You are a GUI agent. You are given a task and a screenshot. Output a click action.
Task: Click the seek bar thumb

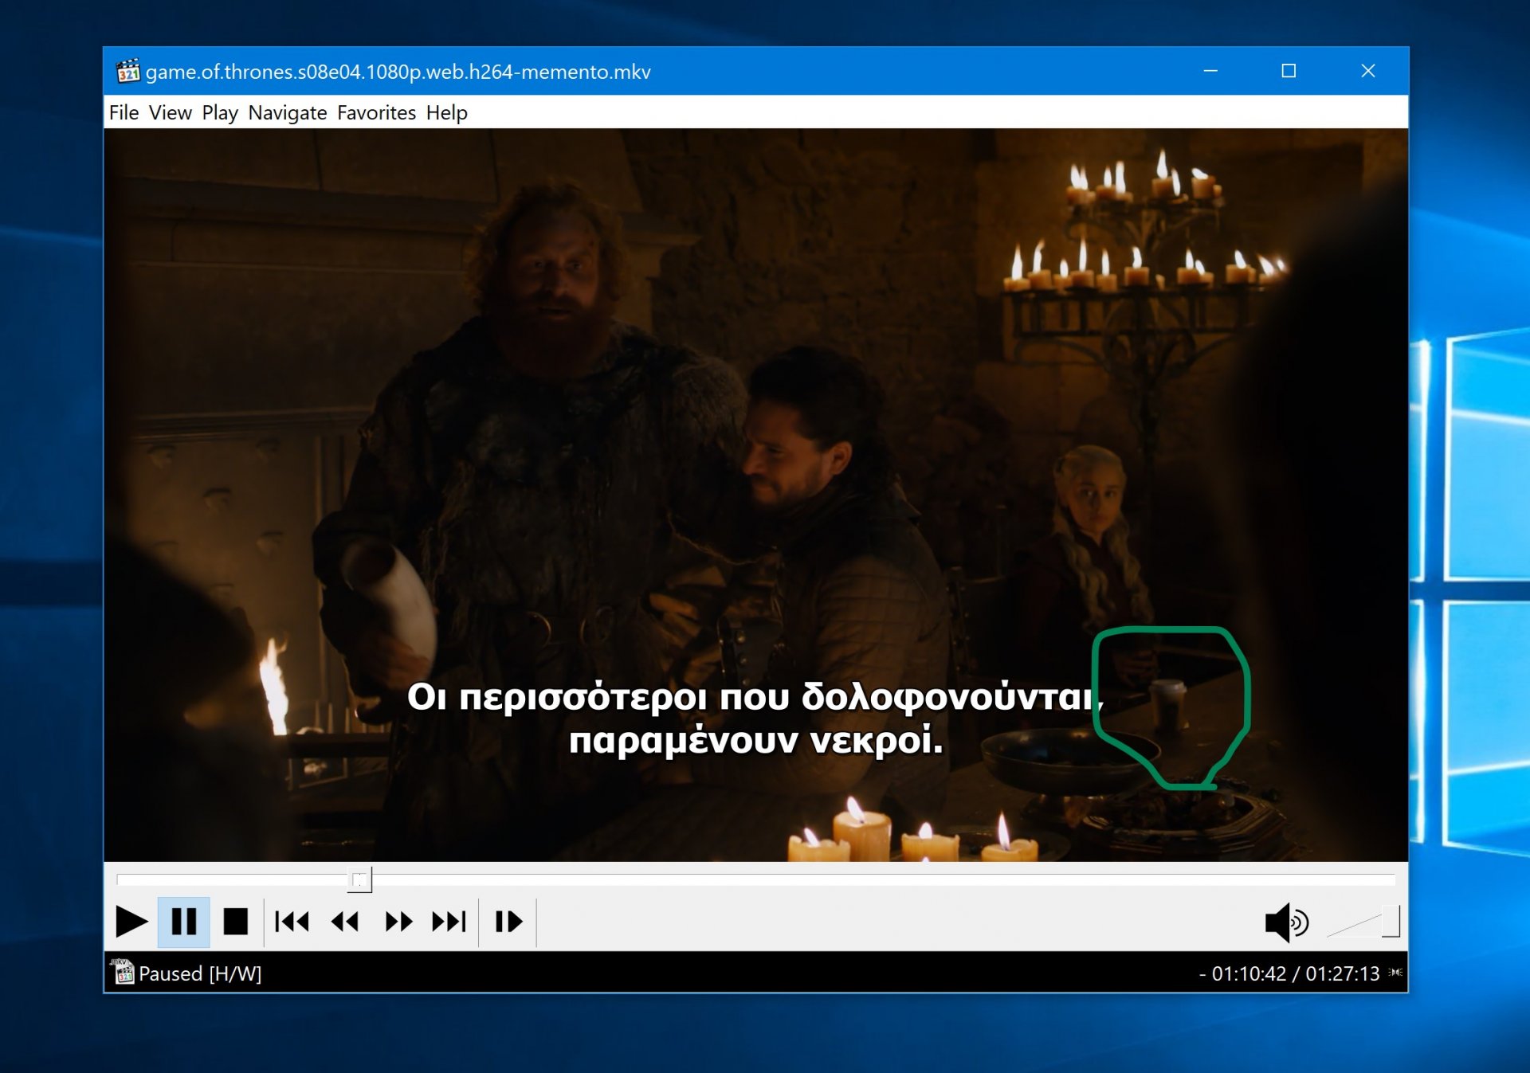(359, 879)
